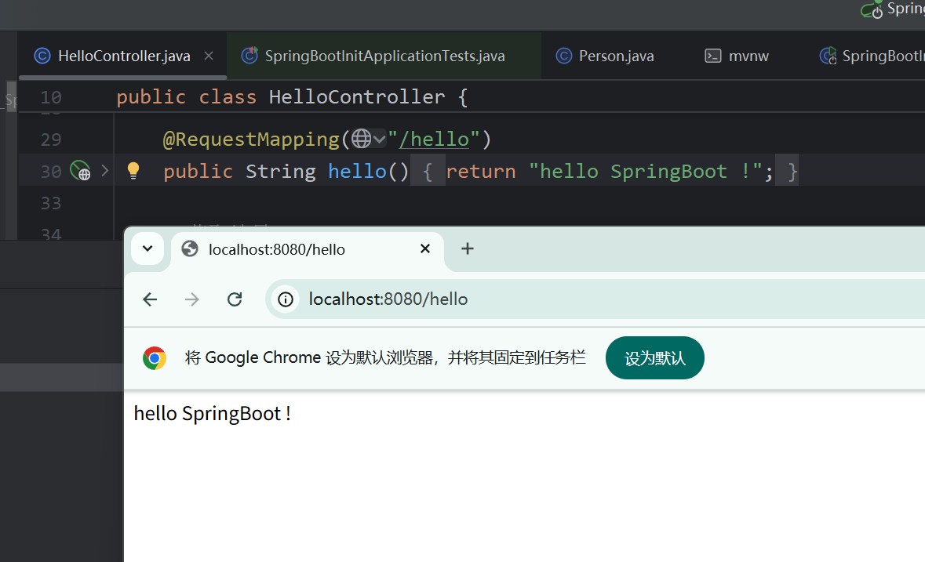925x562 pixels.
Task: Go forward in Chrome
Action: tap(191, 299)
